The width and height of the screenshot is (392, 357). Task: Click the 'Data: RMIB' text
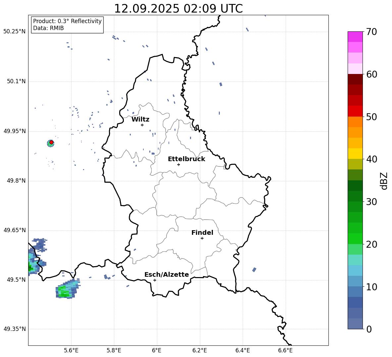click(x=48, y=28)
